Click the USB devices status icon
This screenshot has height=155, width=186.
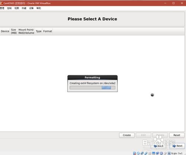146,153
